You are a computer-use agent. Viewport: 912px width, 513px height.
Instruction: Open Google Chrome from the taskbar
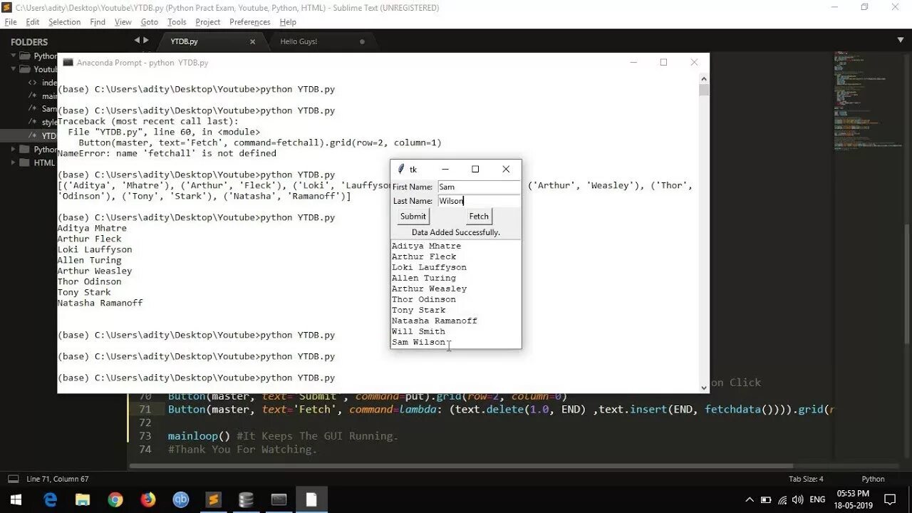tap(115, 500)
